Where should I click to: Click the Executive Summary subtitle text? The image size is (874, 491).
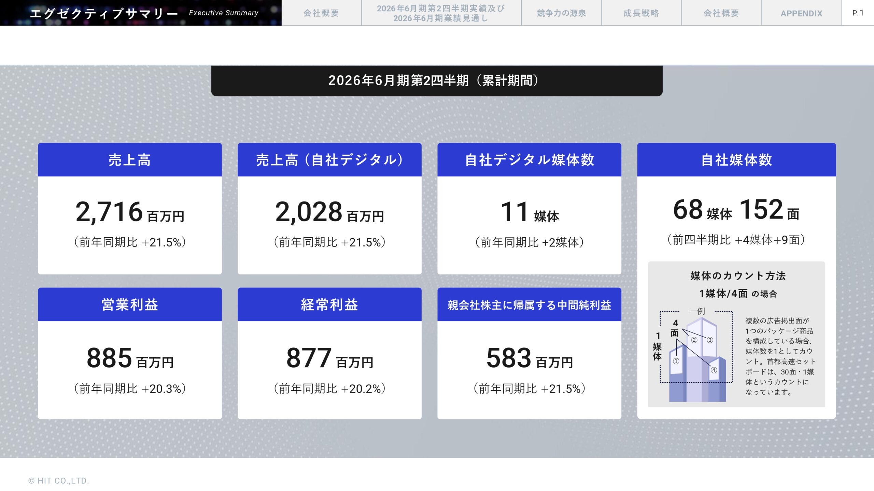(224, 14)
